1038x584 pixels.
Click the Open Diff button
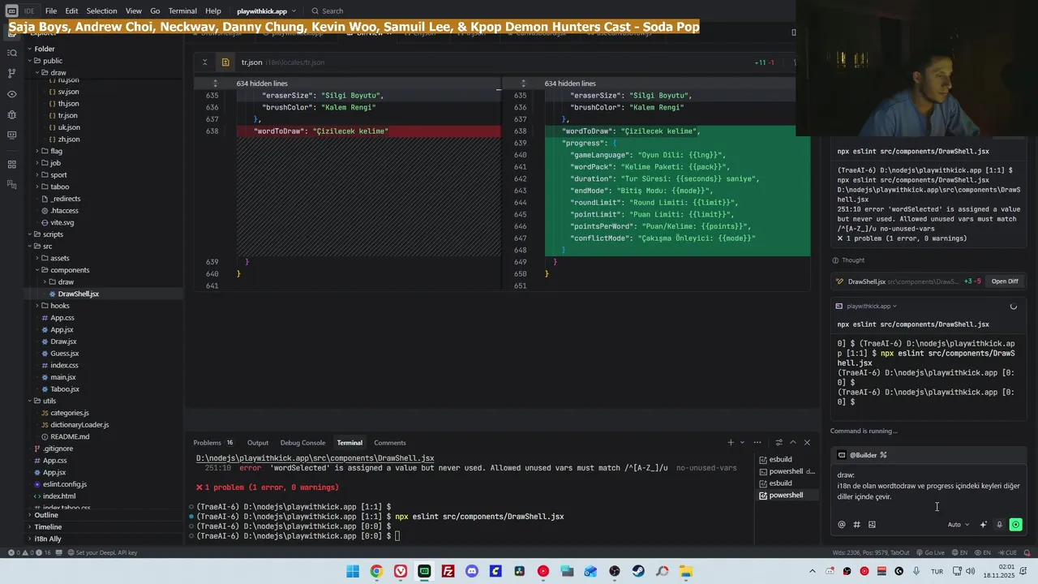point(1005,281)
